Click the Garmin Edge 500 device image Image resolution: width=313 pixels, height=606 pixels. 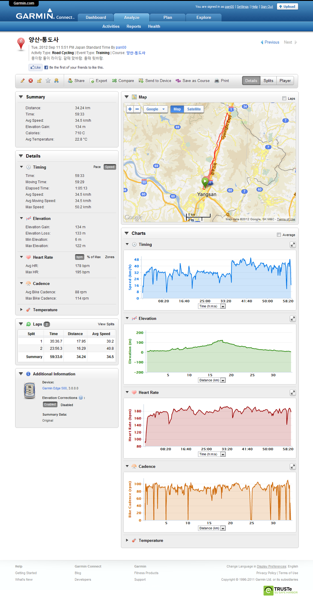click(29, 390)
